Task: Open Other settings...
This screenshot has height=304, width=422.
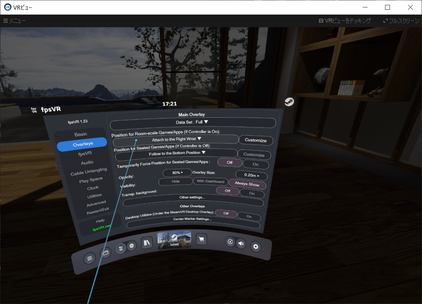Action: pyautogui.click(x=193, y=201)
